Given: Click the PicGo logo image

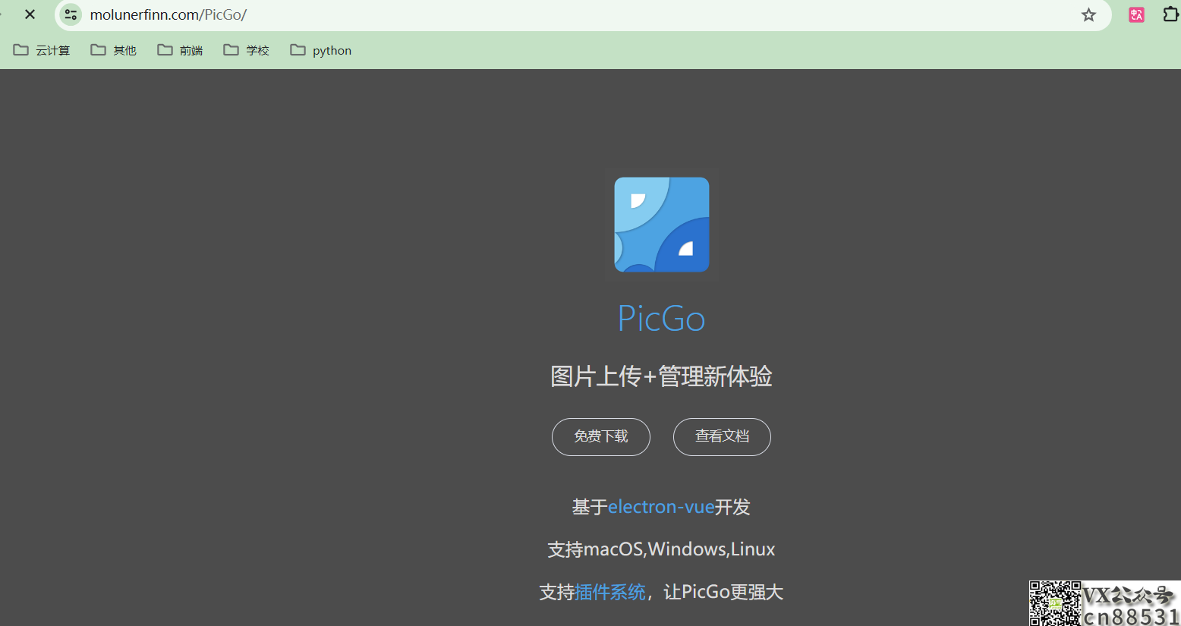Looking at the screenshot, I should pyautogui.click(x=662, y=225).
